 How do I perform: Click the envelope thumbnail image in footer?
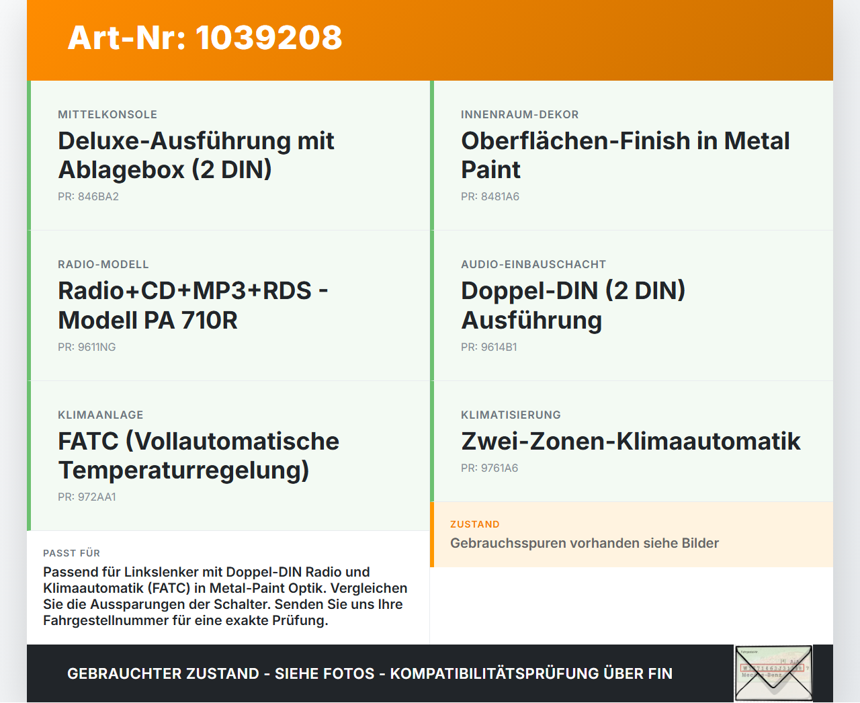pyautogui.click(x=773, y=673)
